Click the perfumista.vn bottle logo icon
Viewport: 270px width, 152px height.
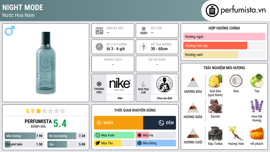coord(212,11)
